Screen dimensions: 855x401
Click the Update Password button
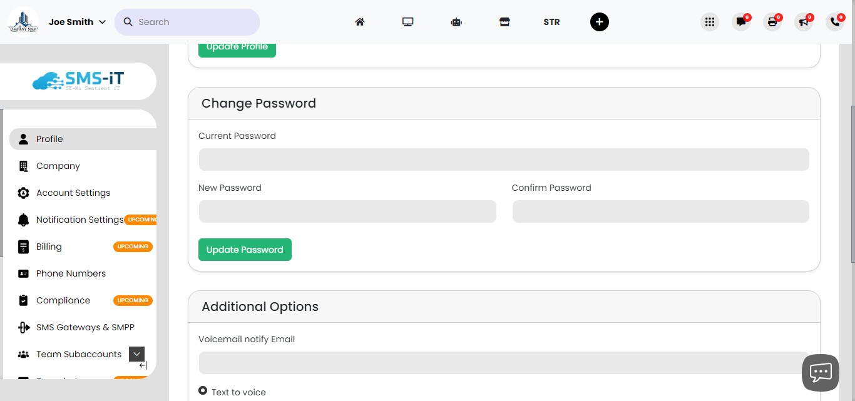point(245,250)
